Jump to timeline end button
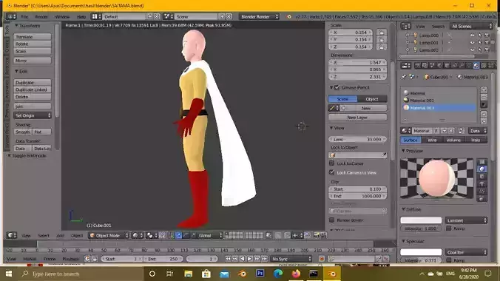The height and width of the screenshot is (281, 500). 264,259
